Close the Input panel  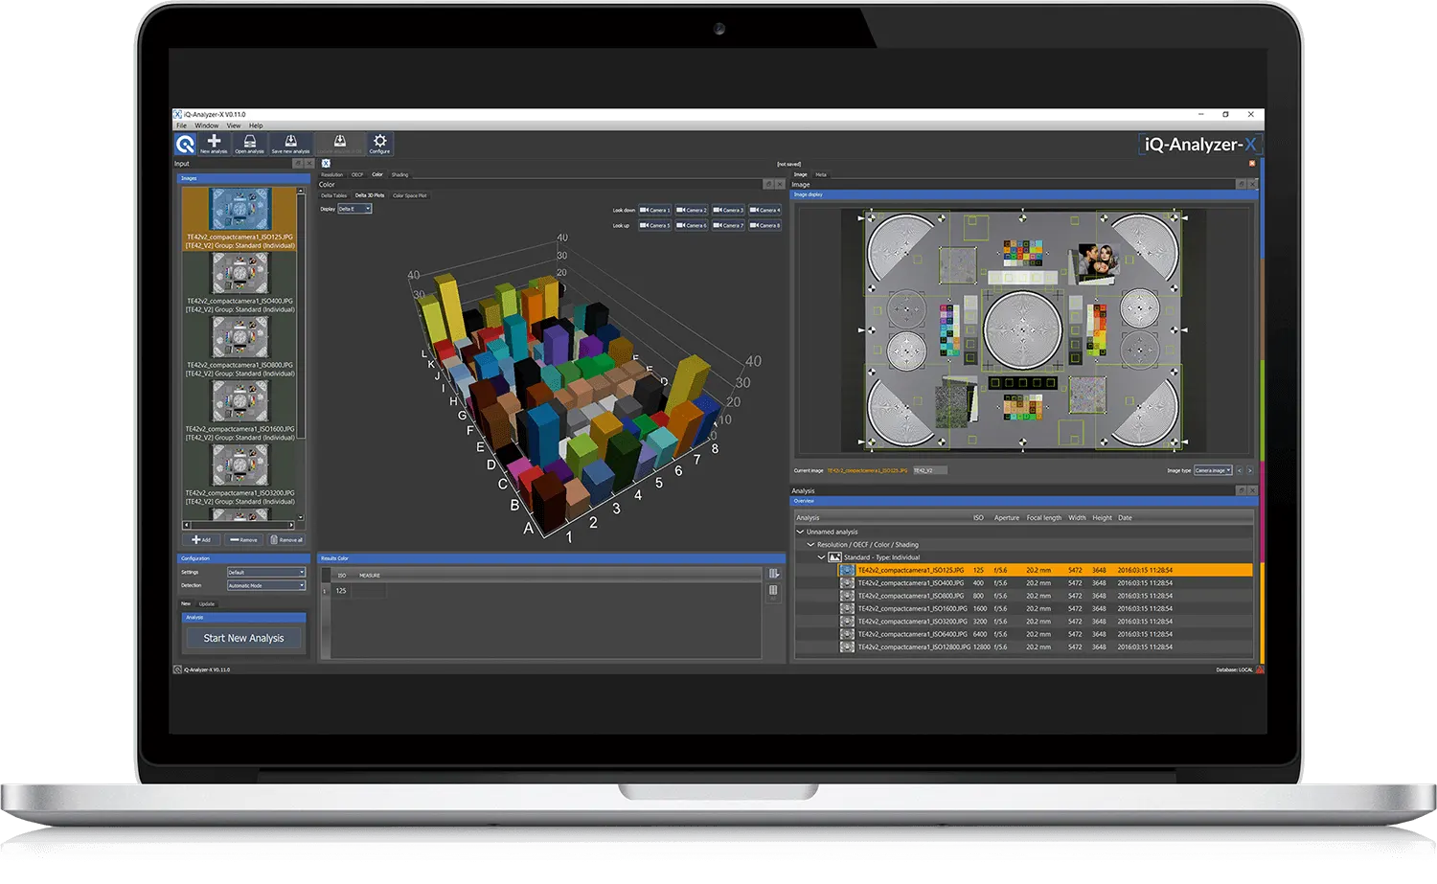click(308, 164)
